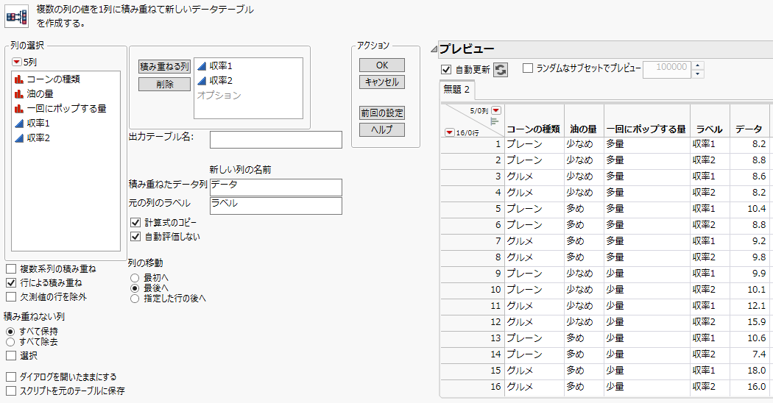Image resolution: width=773 pixels, height=403 pixels.
Task: Select コーンの種類 nominal column icon in list
Action: 18,79
